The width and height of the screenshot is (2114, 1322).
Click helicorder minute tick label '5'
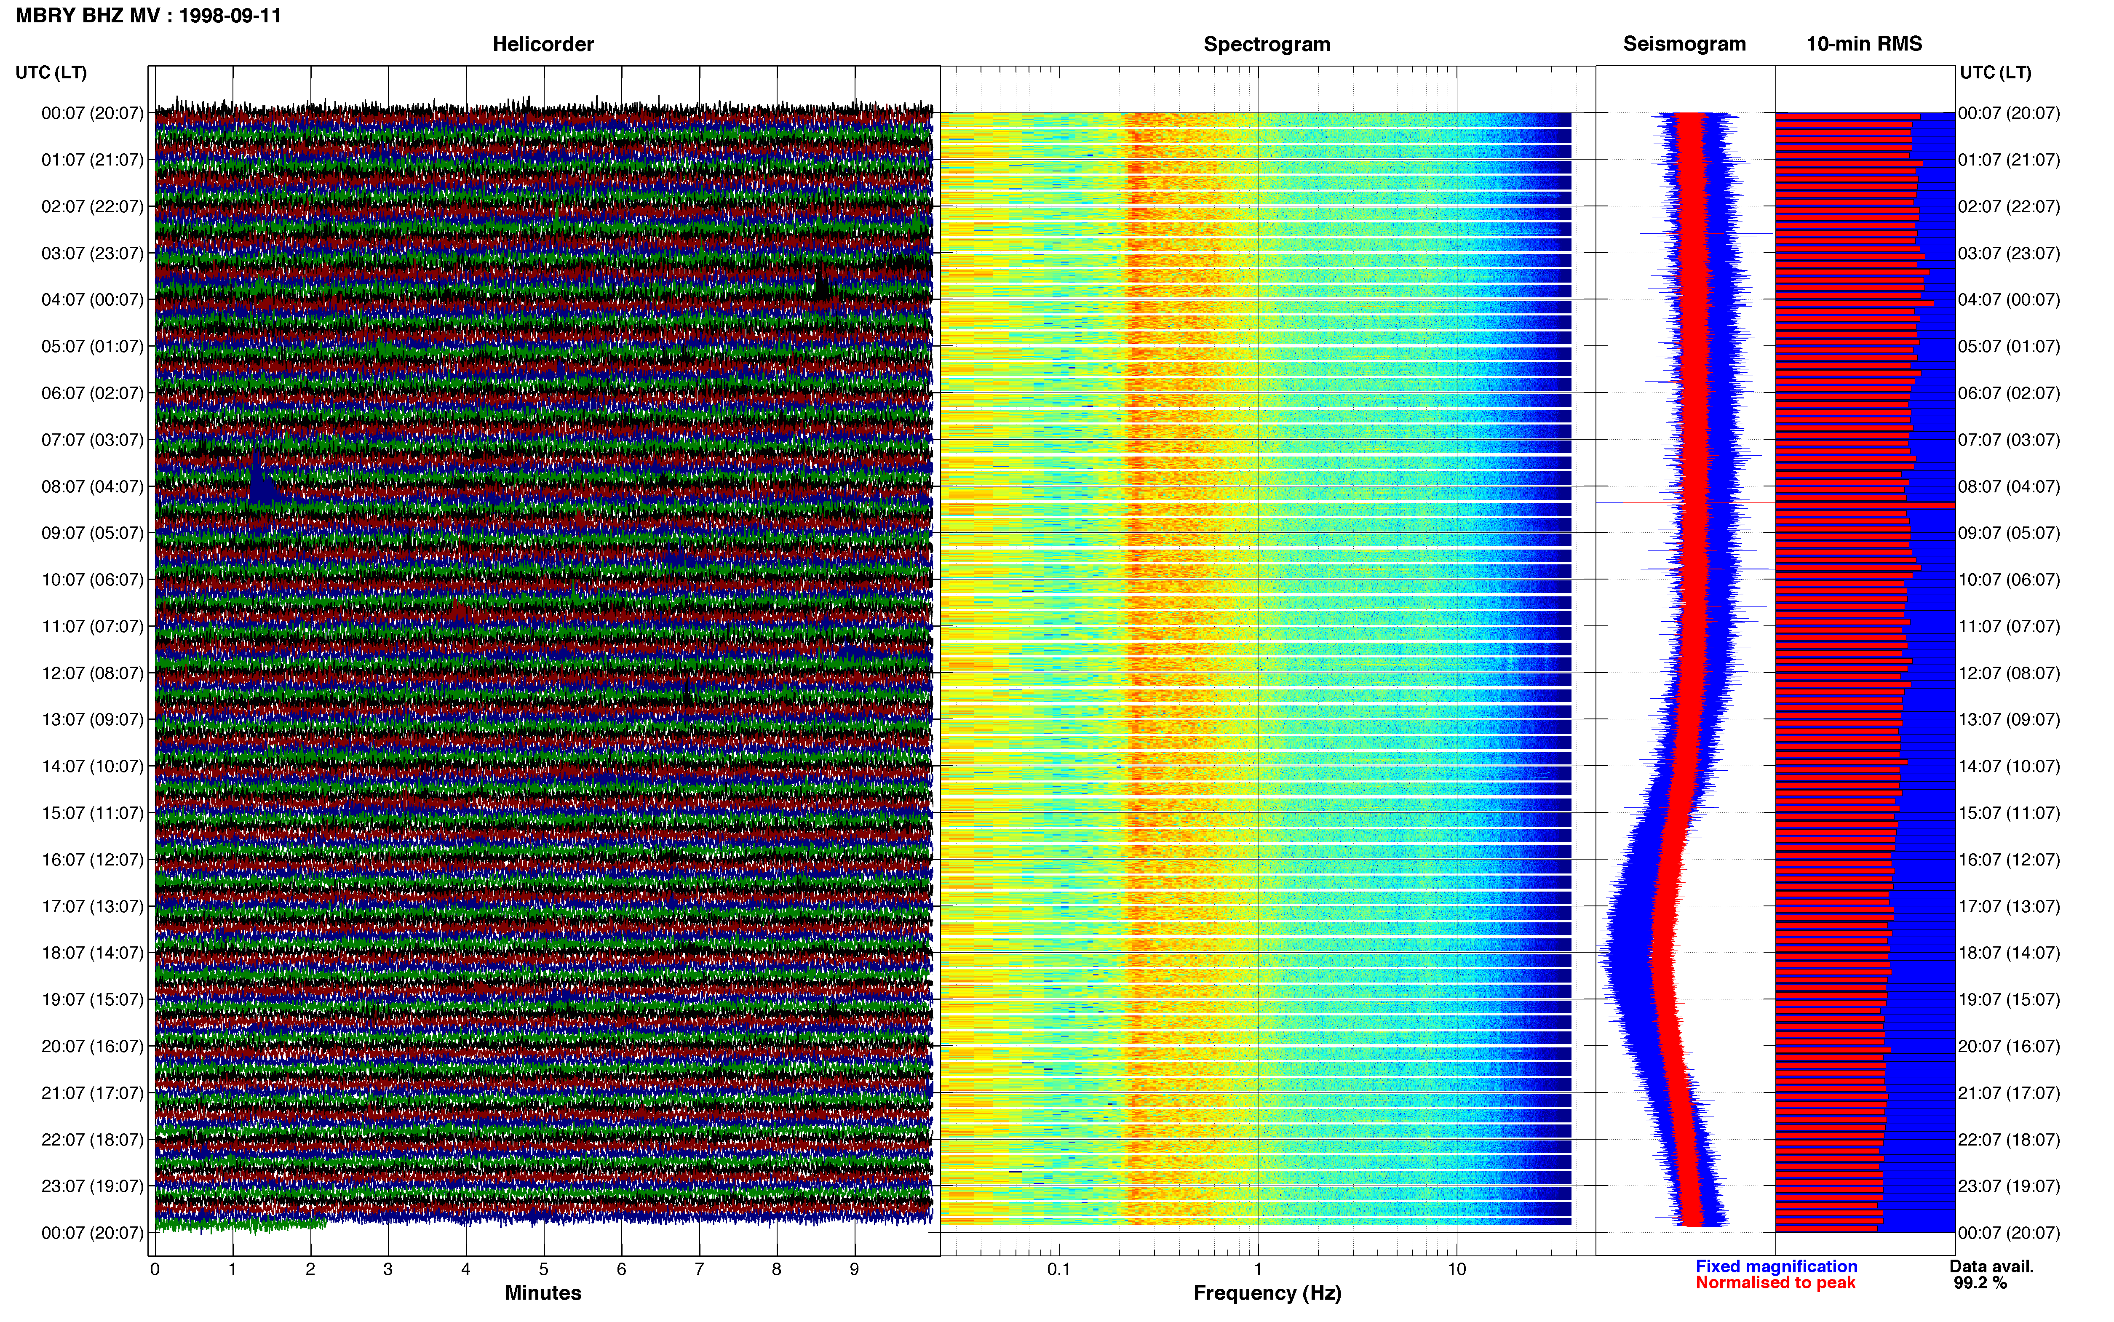(544, 1269)
